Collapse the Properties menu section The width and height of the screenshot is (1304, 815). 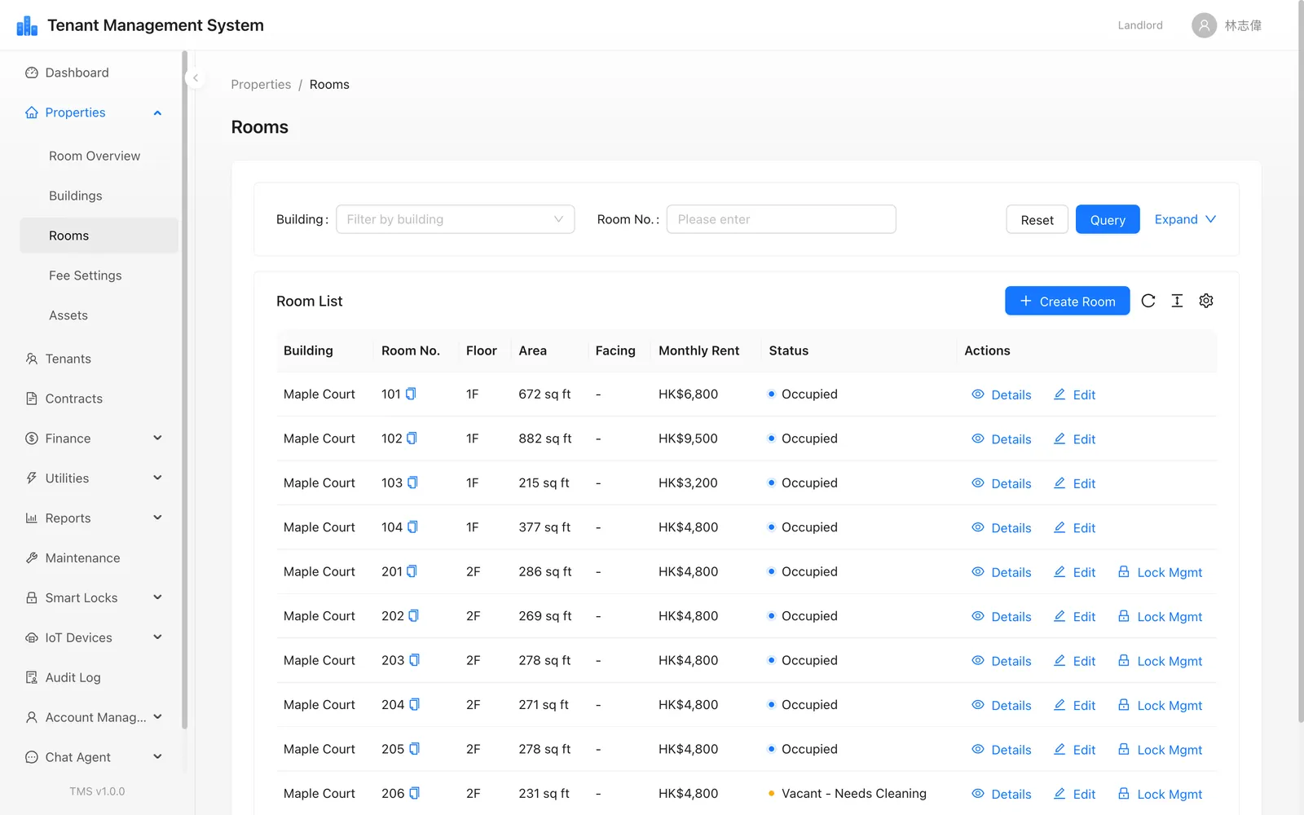click(x=98, y=112)
